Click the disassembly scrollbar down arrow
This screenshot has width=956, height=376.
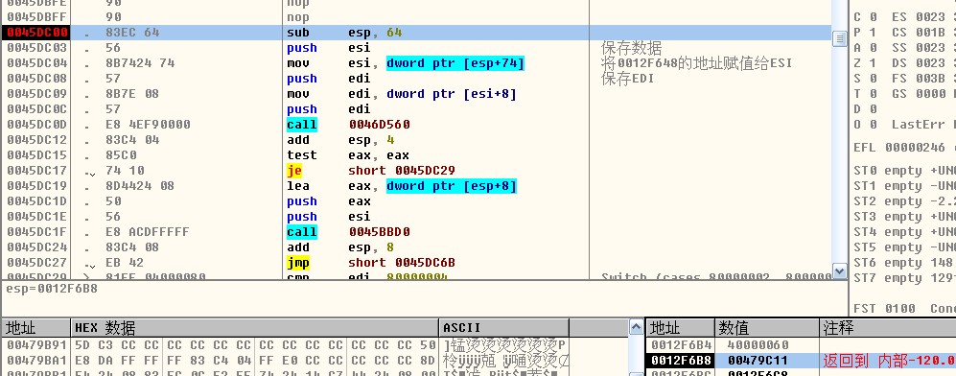click(x=840, y=271)
